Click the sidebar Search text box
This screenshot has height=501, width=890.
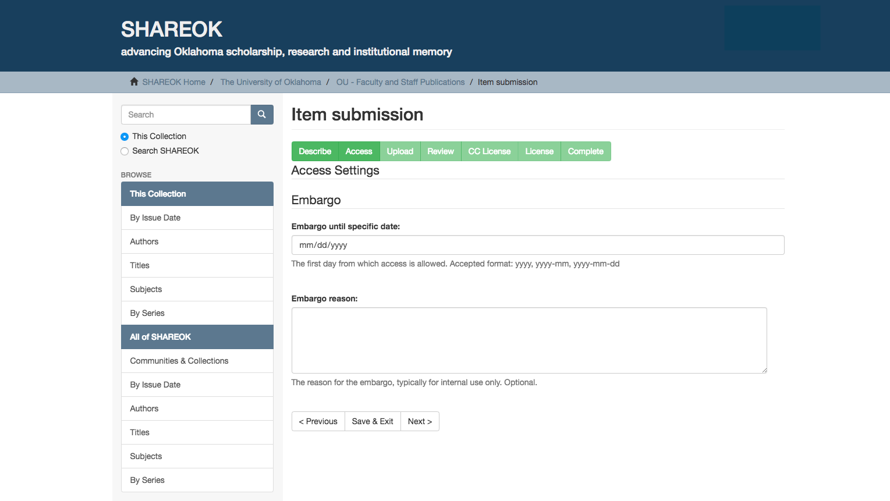[x=186, y=115]
